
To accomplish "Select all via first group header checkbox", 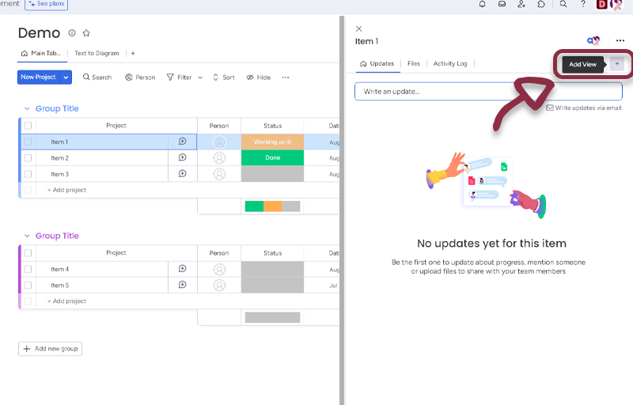I will [28, 126].
